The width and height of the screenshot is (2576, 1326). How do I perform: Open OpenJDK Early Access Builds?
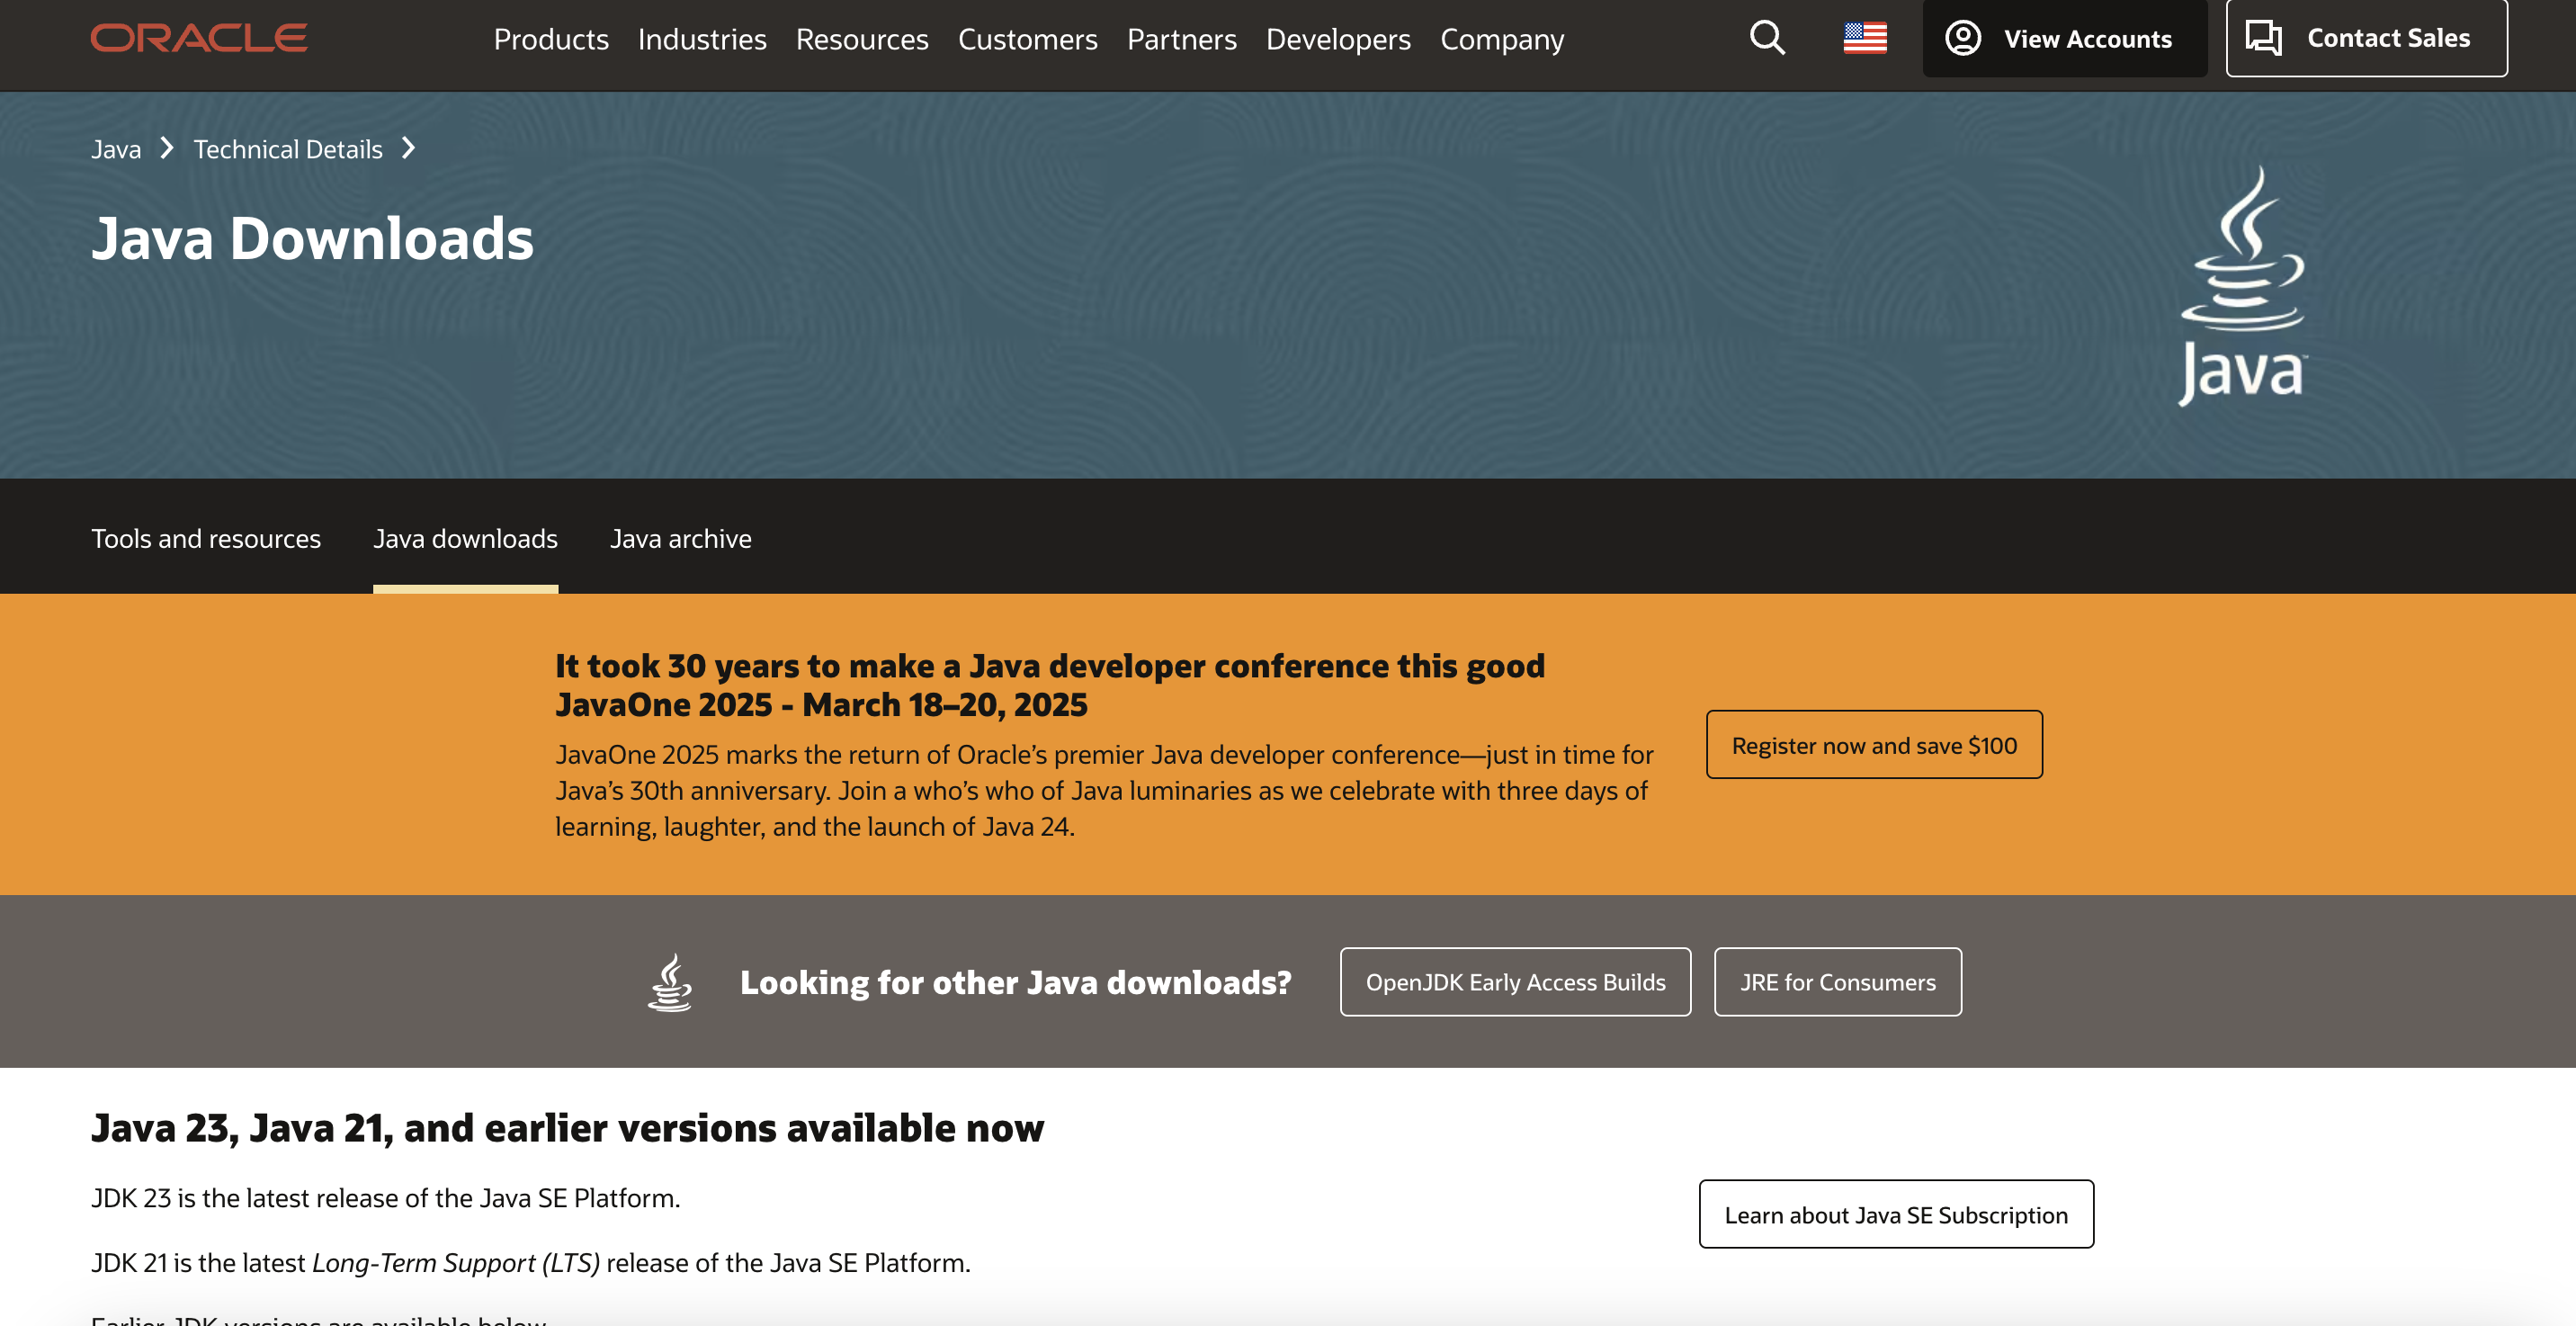(x=1515, y=982)
